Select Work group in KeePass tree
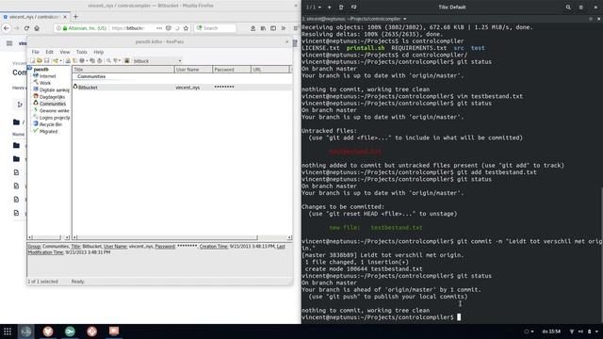Image resolution: width=603 pixels, height=339 pixels. click(x=45, y=83)
